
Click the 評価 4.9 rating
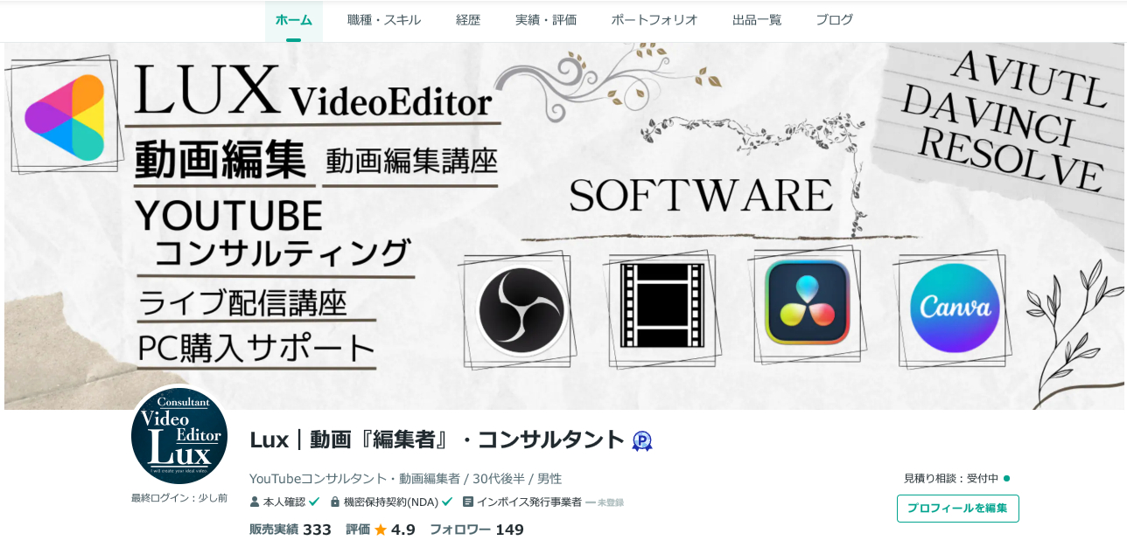(381, 530)
